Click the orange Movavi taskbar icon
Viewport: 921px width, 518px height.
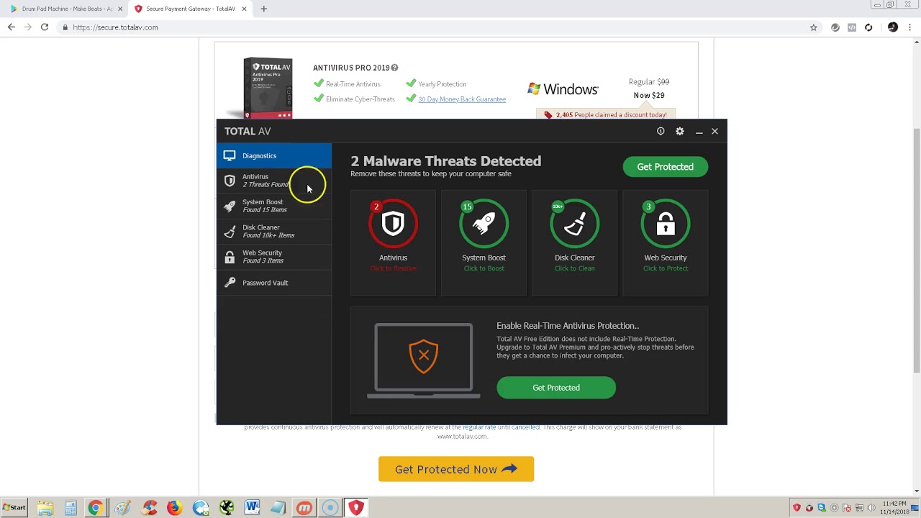coord(304,508)
